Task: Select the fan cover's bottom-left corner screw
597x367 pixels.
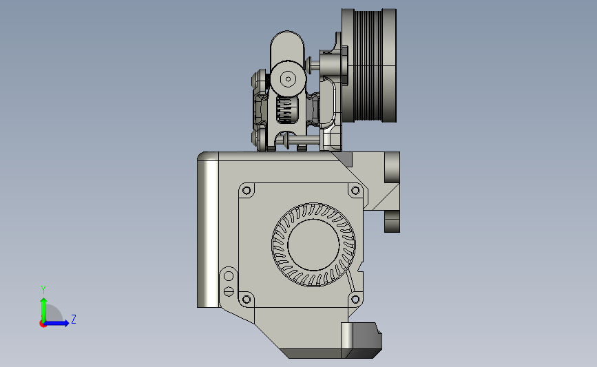Action: (x=247, y=300)
